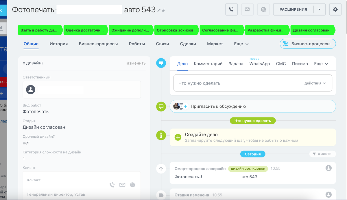Click the Сегодня date label

[x=253, y=154]
